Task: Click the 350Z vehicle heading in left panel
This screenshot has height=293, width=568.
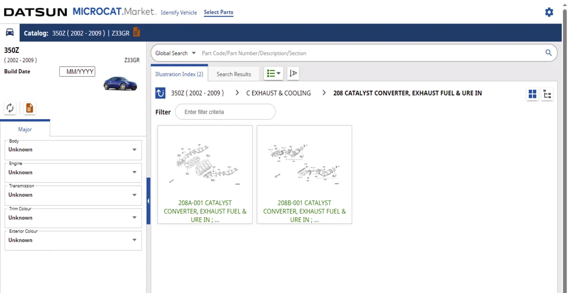Action: [x=11, y=50]
